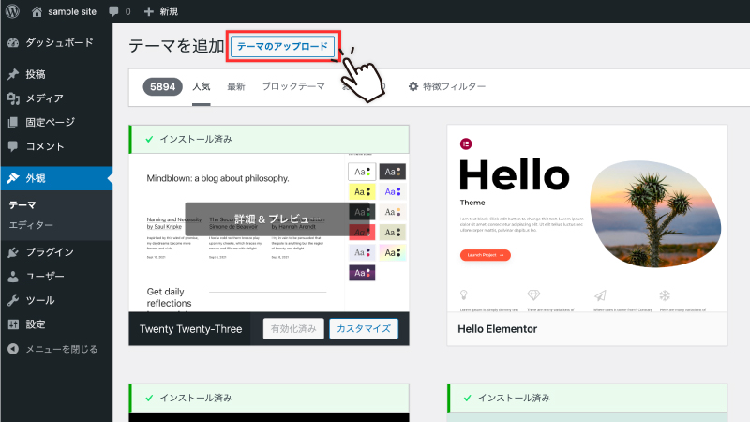Screen dimensions: 750x422
Task: Open 新規 menu in admin bar
Action: tap(169, 11)
